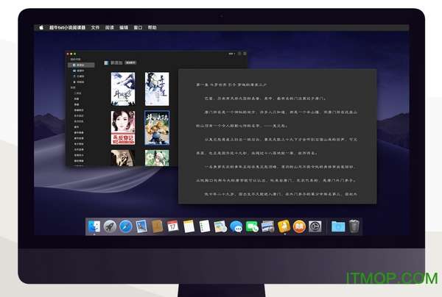
Task: Select 二次元 tag in sidebar
Action: tap(77, 94)
